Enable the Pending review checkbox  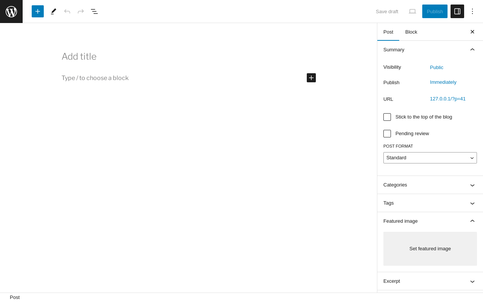[387, 134]
